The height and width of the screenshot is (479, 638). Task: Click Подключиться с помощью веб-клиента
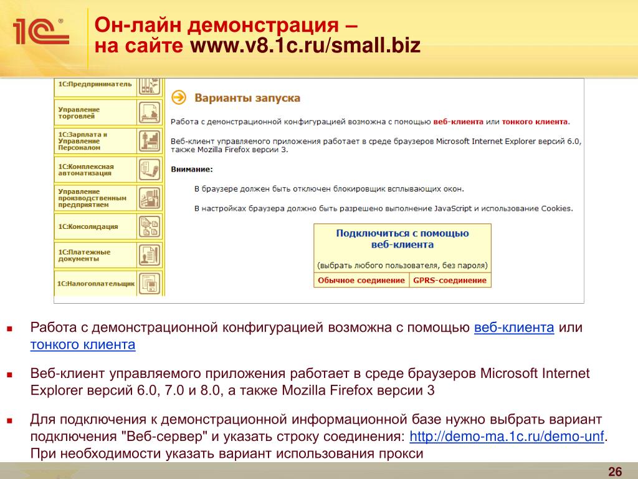[402, 239]
